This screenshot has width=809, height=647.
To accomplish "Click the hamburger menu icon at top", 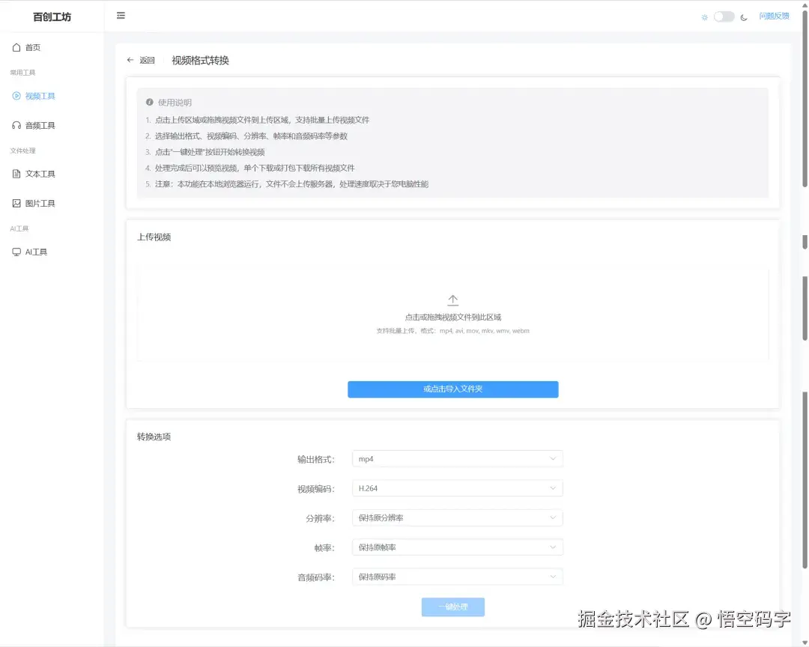I will 121,15.
